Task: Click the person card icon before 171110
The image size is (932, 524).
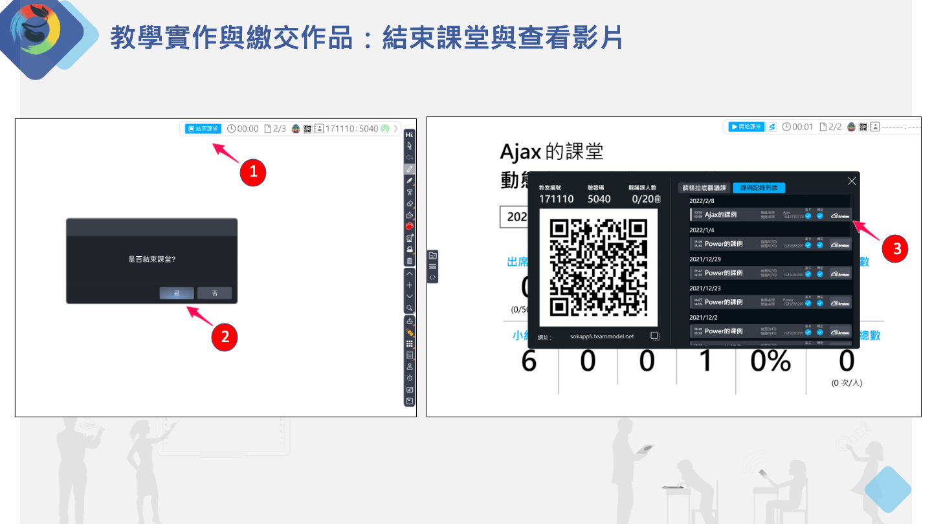Action: [319, 129]
